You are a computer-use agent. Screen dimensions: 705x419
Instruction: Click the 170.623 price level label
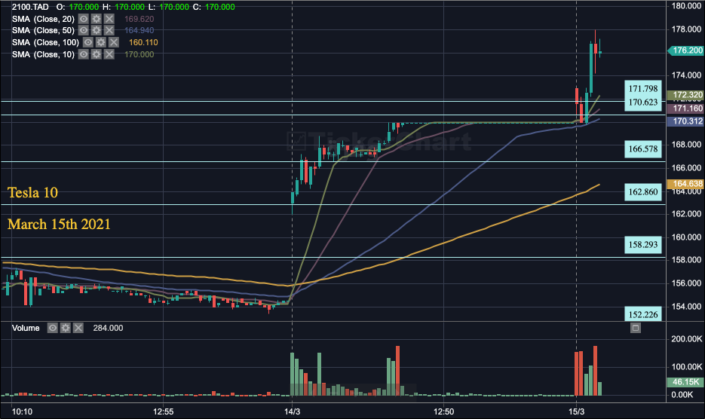[643, 102]
